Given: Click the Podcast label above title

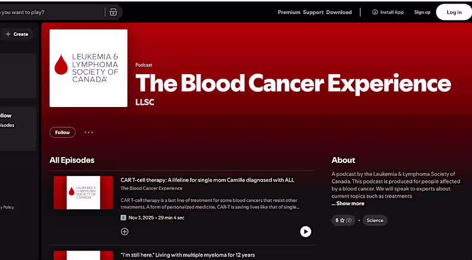Looking at the screenshot, I should (x=143, y=65).
